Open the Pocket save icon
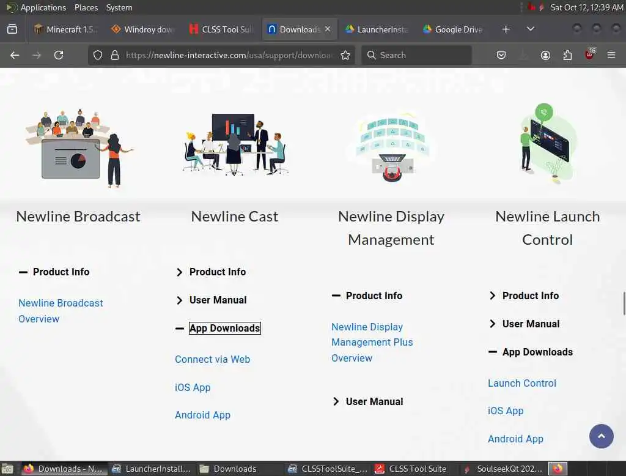The height and width of the screenshot is (476, 626). tap(501, 55)
